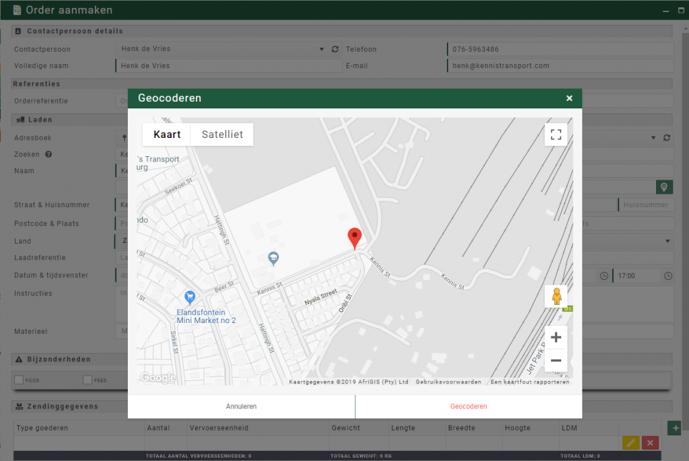
Task: Delete shipment row with red X button
Action: [649, 443]
